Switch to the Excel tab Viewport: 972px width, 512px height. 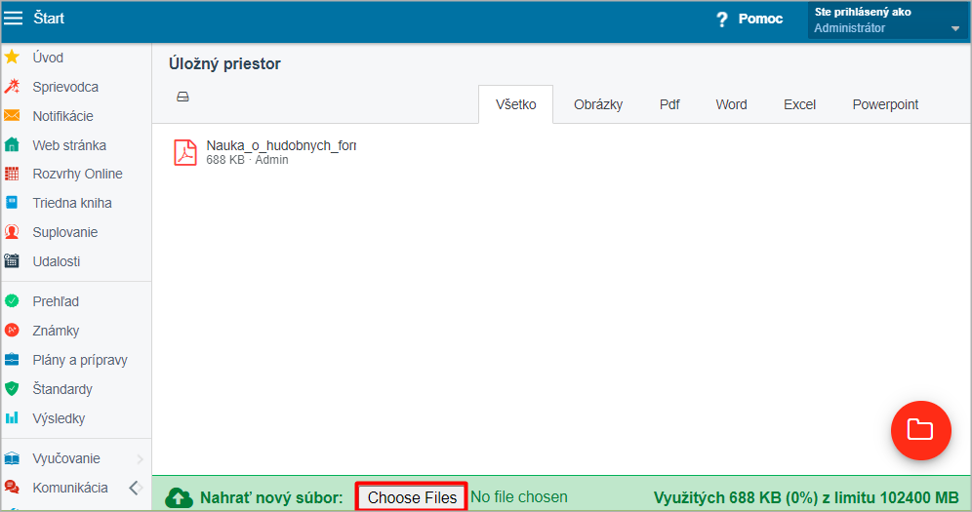pos(799,104)
